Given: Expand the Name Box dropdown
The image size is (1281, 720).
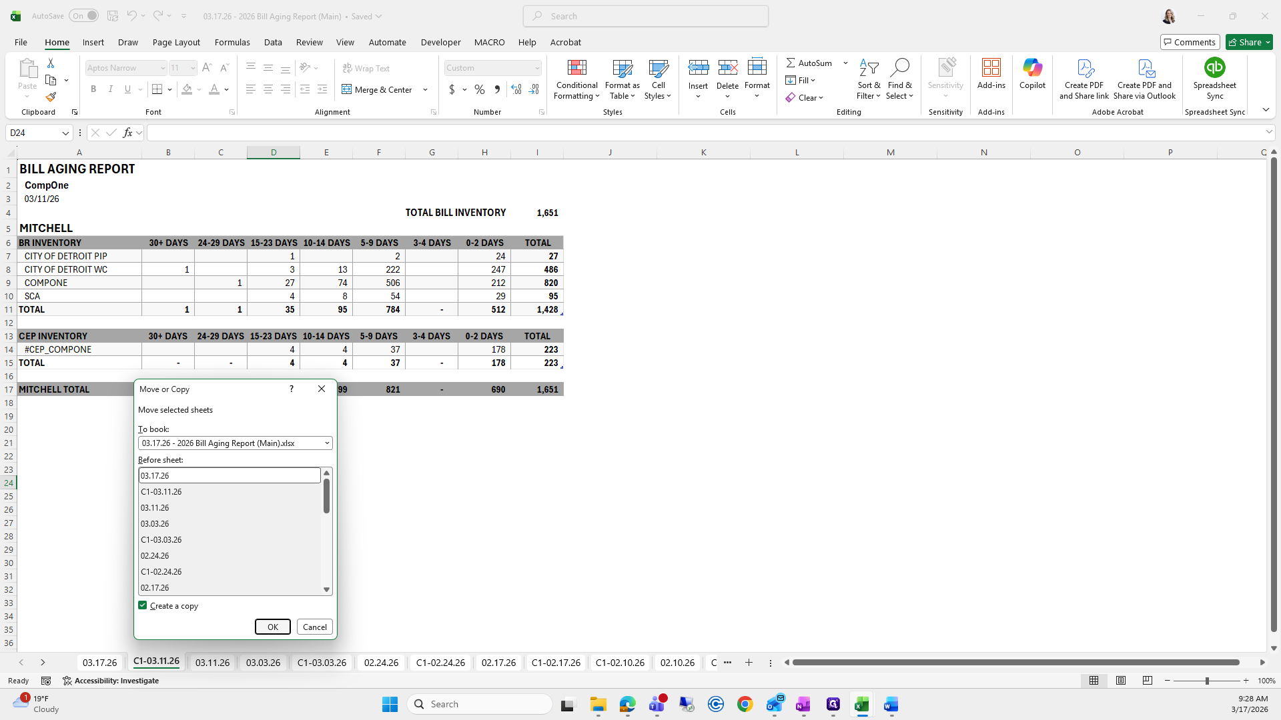Looking at the screenshot, I should click(65, 133).
